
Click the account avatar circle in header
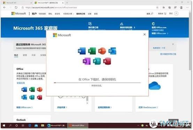(x=176, y=14)
